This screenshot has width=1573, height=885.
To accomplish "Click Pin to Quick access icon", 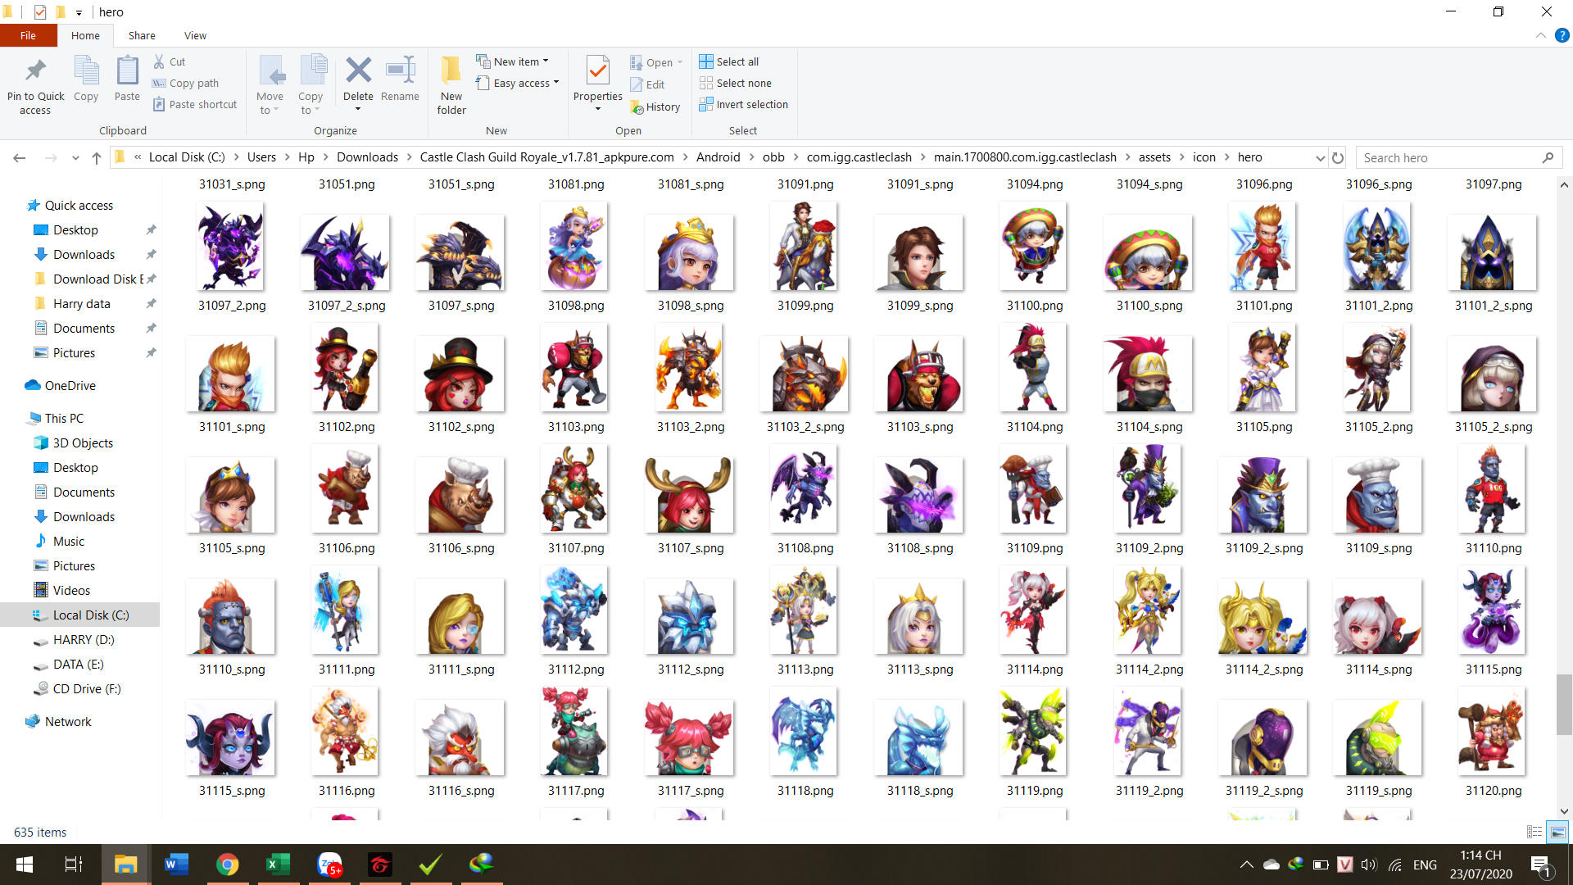I will [35, 72].
